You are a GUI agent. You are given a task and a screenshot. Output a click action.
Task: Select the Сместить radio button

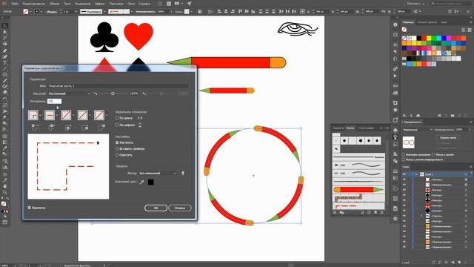(x=117, y=155)
